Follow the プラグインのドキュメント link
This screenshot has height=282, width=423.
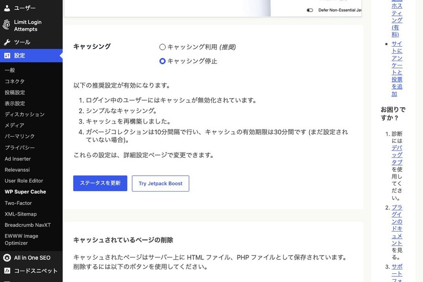coord(397,225)
